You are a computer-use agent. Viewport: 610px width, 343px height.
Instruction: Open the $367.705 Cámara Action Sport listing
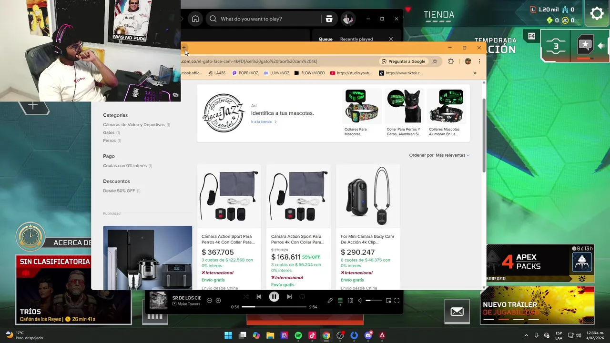click(229, 227)
